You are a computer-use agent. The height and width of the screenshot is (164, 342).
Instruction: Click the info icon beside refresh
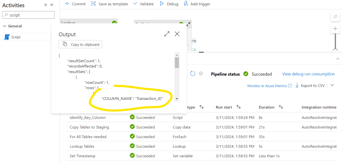coord(201,74)
